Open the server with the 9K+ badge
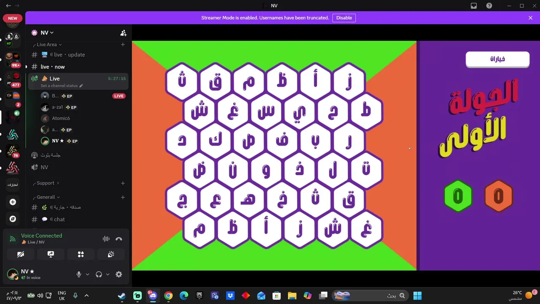The height and width of the screenshot is (304, 540). 13,60
